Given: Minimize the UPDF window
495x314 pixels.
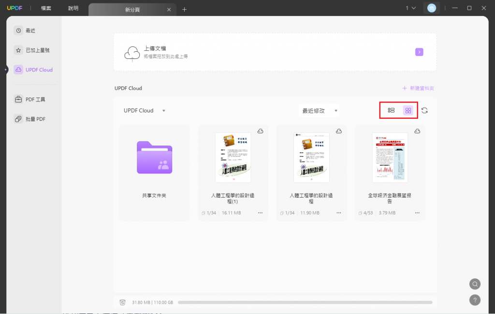Looking at the screenshot, I should [455, 8].
